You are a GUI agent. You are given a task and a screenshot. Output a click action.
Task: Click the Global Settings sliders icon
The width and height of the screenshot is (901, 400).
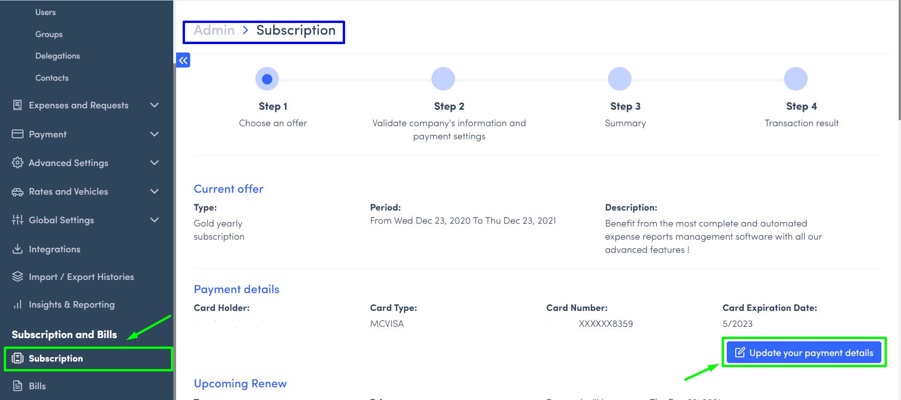(17, 220)
